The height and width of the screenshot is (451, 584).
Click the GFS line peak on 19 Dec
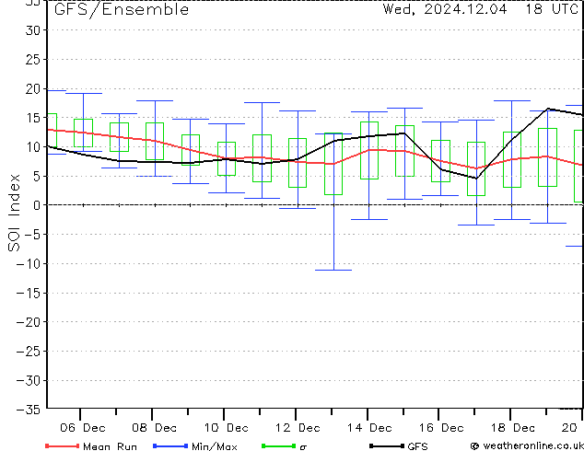point(548,109)
